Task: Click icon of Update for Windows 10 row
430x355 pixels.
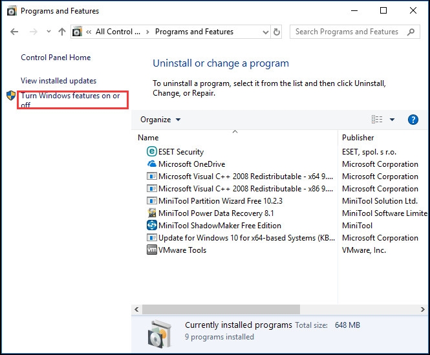Action: coord(152,237)
